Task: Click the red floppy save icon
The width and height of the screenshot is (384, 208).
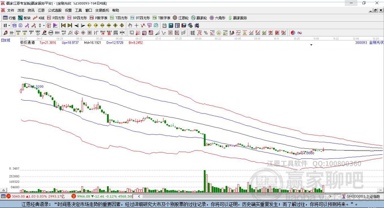Action: pyautogui.click(x=184, y=26)
